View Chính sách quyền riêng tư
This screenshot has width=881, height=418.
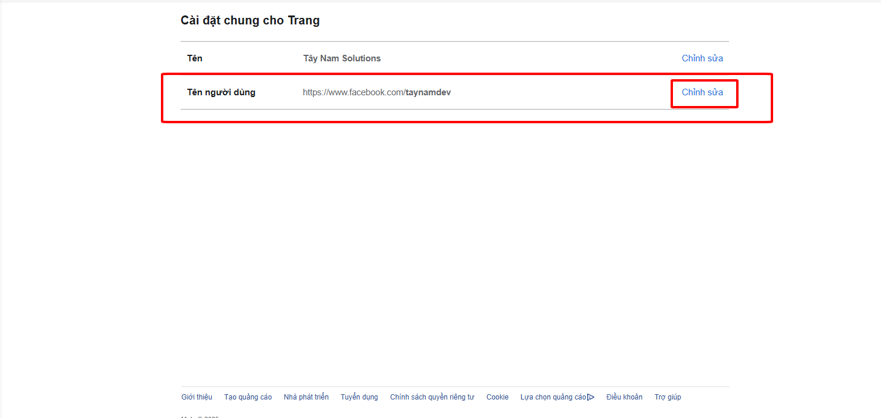pos(432,397)
